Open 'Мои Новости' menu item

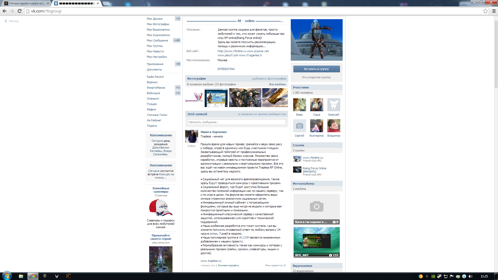point(155,51)
